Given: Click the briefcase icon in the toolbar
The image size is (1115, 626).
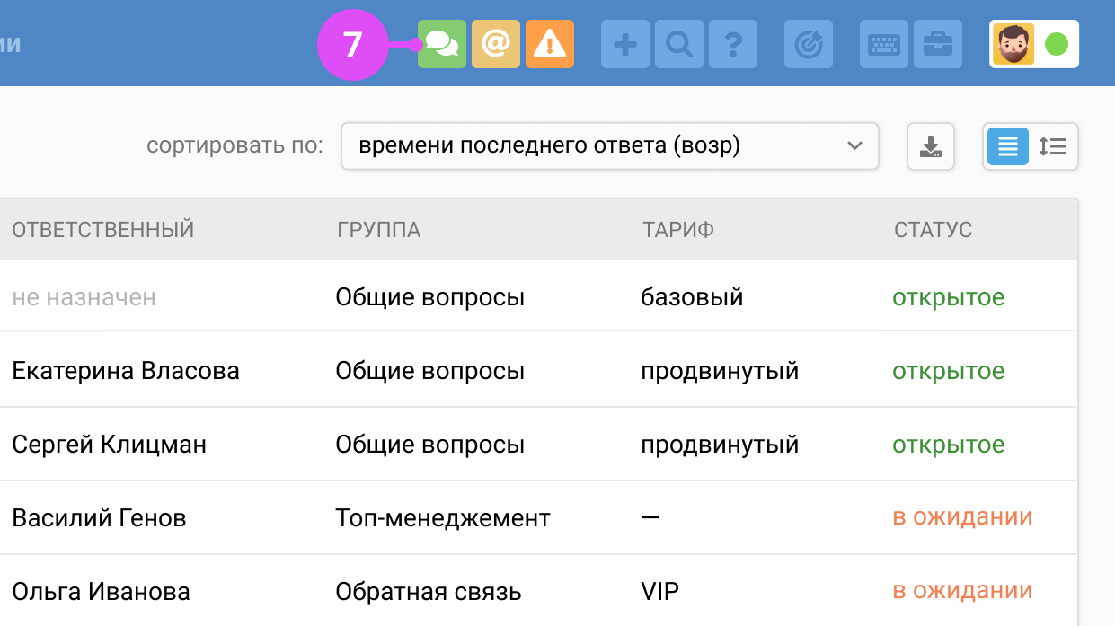Looking at the screenshot, I should coord(937,43).
